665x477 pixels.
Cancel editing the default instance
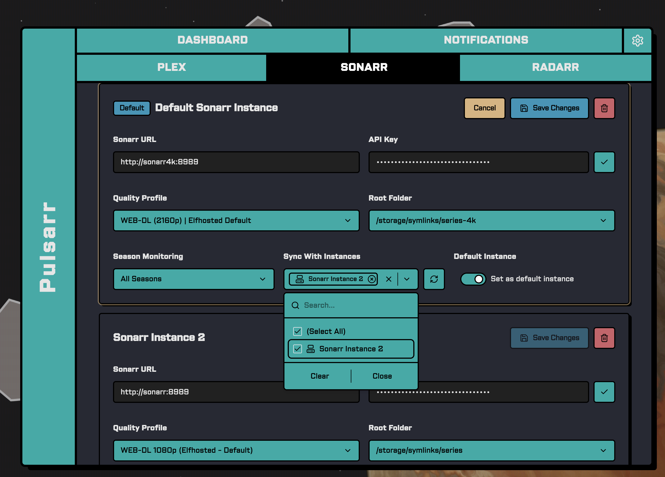pos(484,108)
